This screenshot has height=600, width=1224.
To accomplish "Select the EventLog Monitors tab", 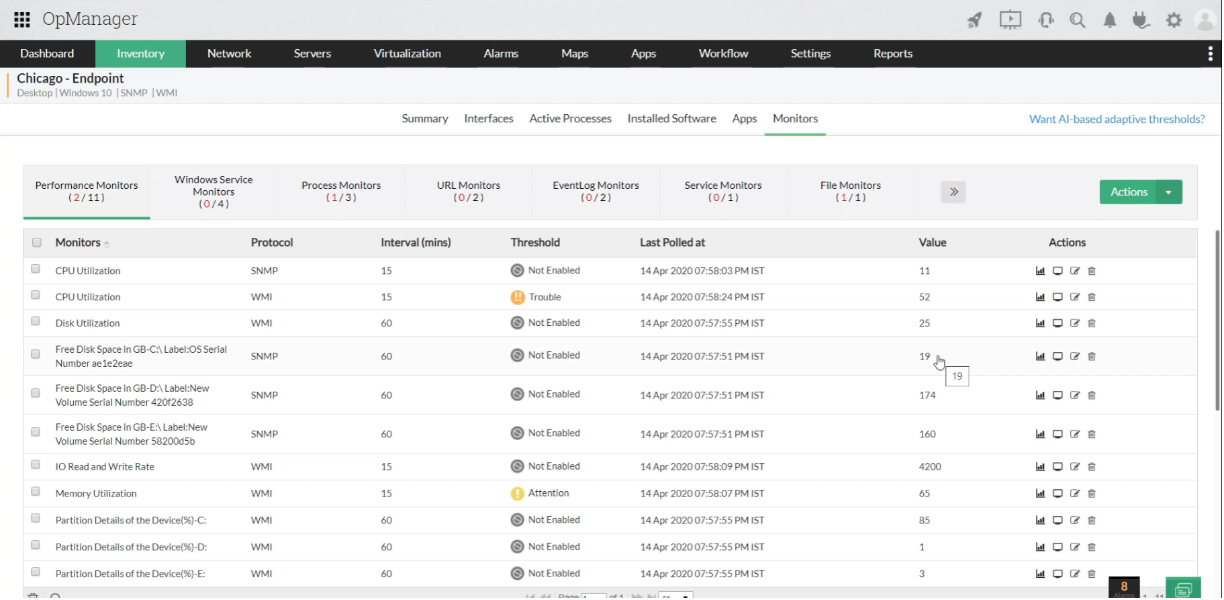I will tap(596, 191).
